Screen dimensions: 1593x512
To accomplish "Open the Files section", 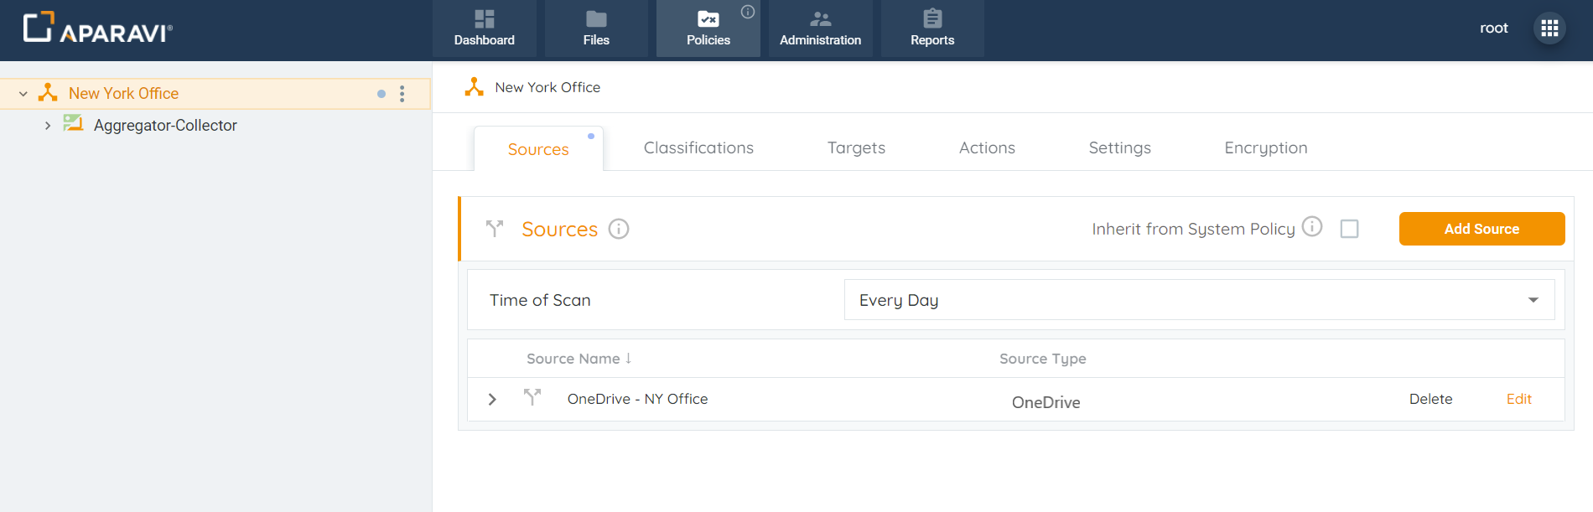I will click(596, 28).
